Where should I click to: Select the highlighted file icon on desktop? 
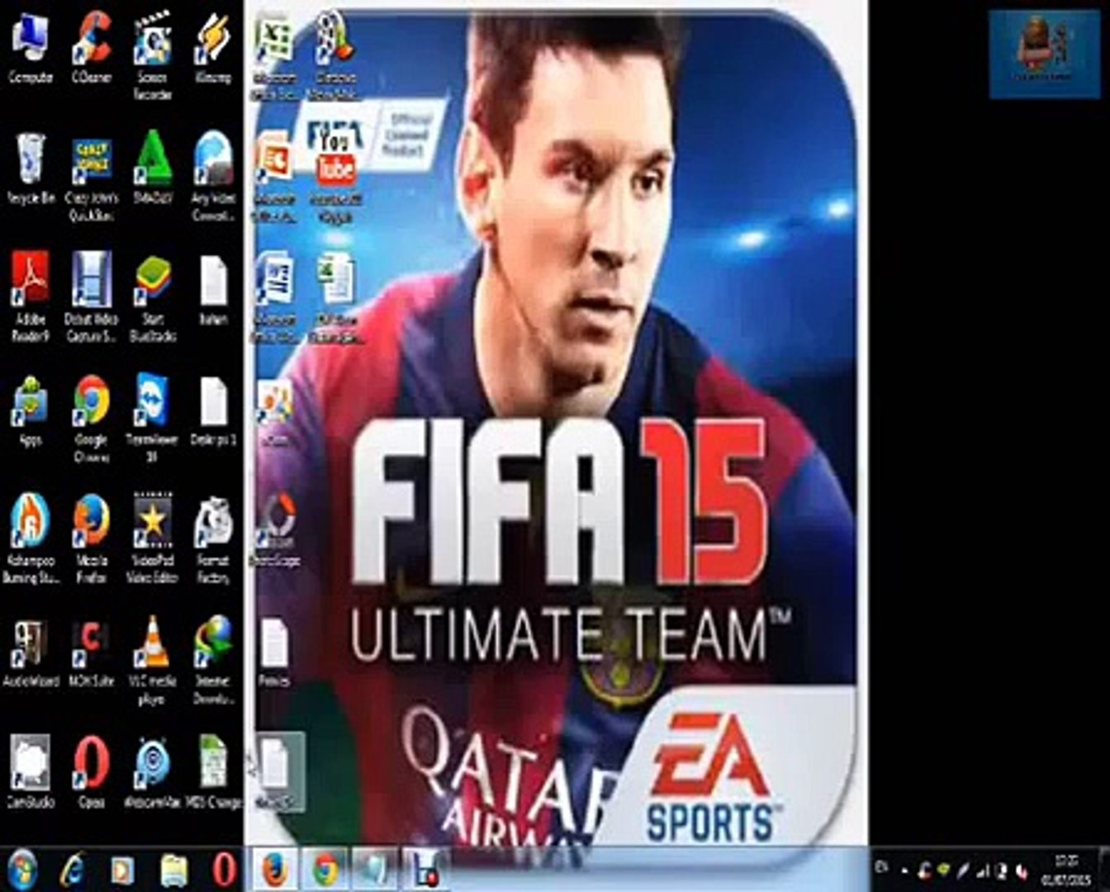pyautogui.click(x=275, y=771)
